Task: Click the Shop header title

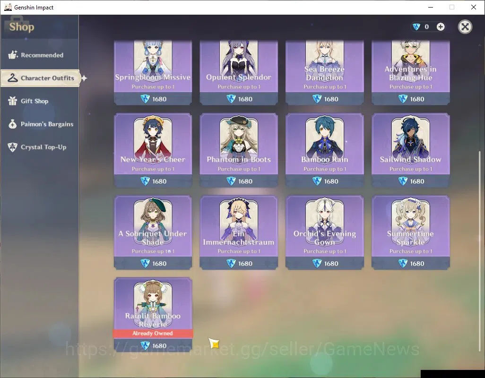Action: click(22, 27)
